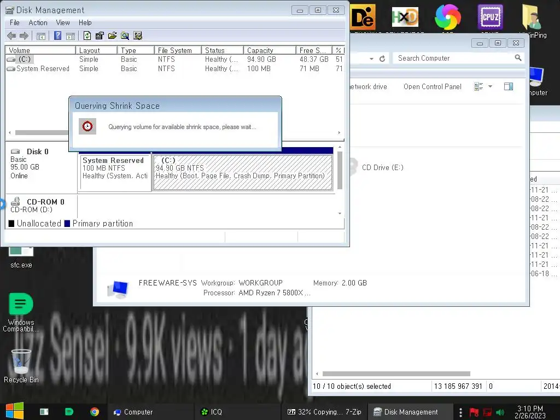Open the File menu in Disk Management
560x420 pixels.
[x=15, y=22]
